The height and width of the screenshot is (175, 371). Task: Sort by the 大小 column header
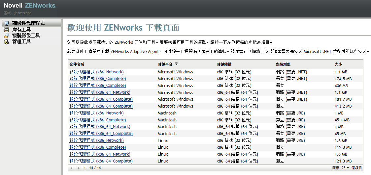tap(338, 64)
